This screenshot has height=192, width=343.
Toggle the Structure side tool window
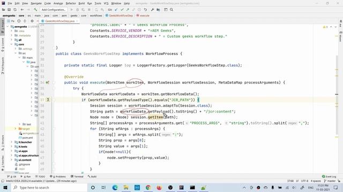coord(3,142)
